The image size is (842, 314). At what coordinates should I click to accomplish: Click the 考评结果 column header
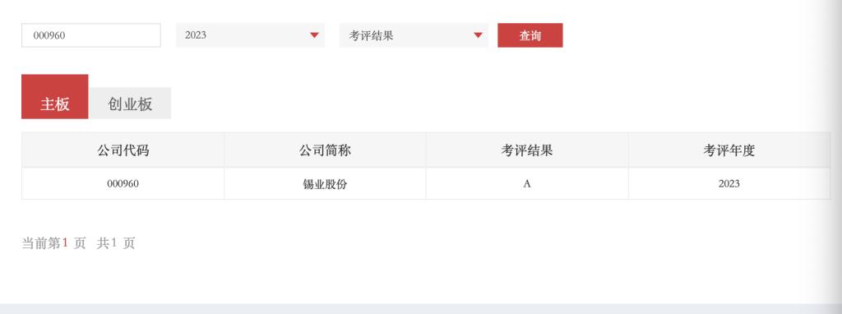tap(527, 150)
